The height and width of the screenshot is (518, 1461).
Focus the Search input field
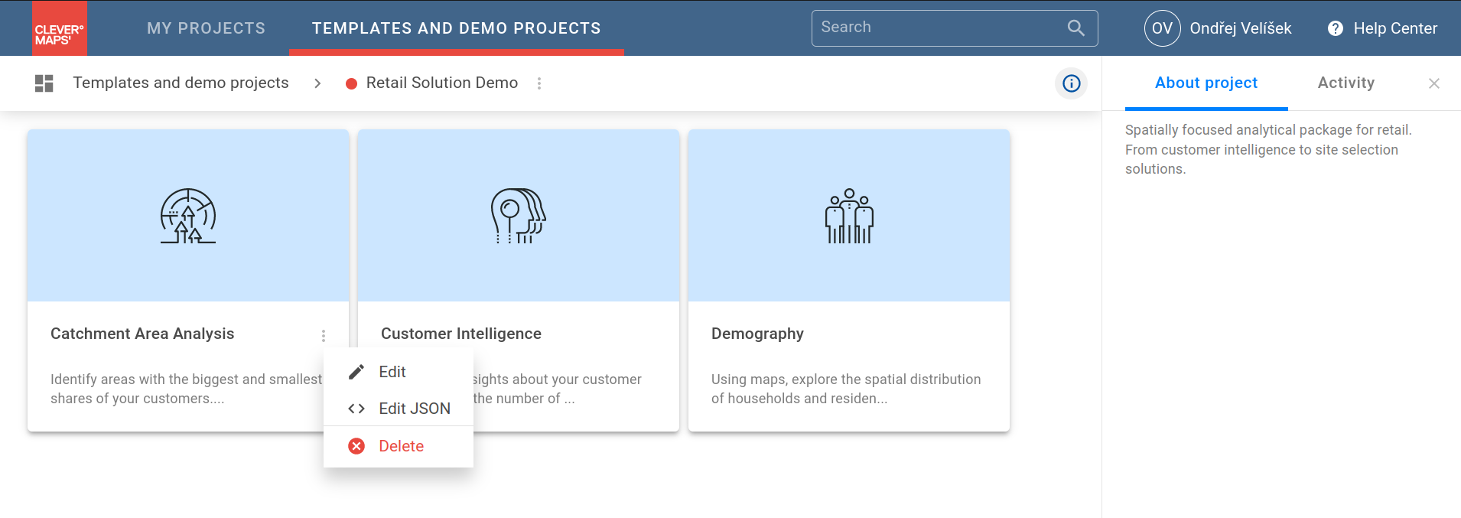pyautogui.click(x=937, y=28)
